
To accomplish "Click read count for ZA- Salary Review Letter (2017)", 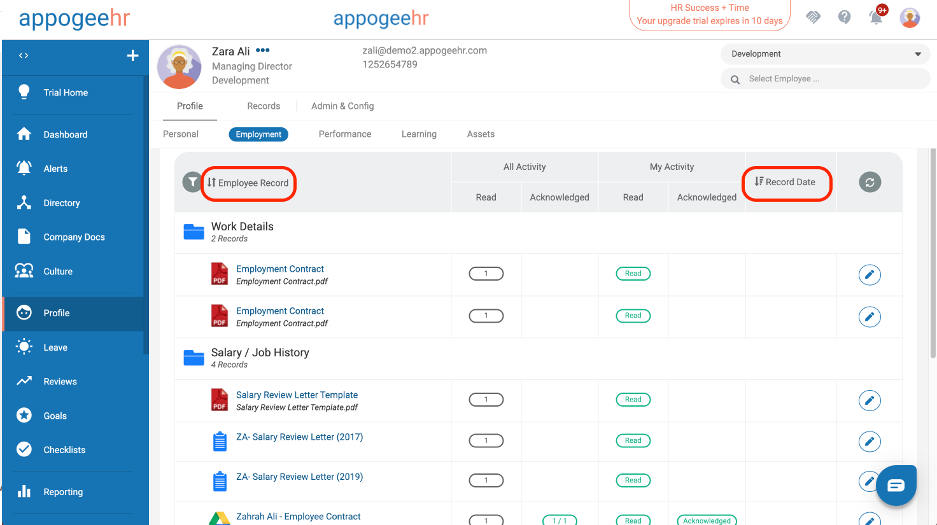I will click(x=486, y=440).
